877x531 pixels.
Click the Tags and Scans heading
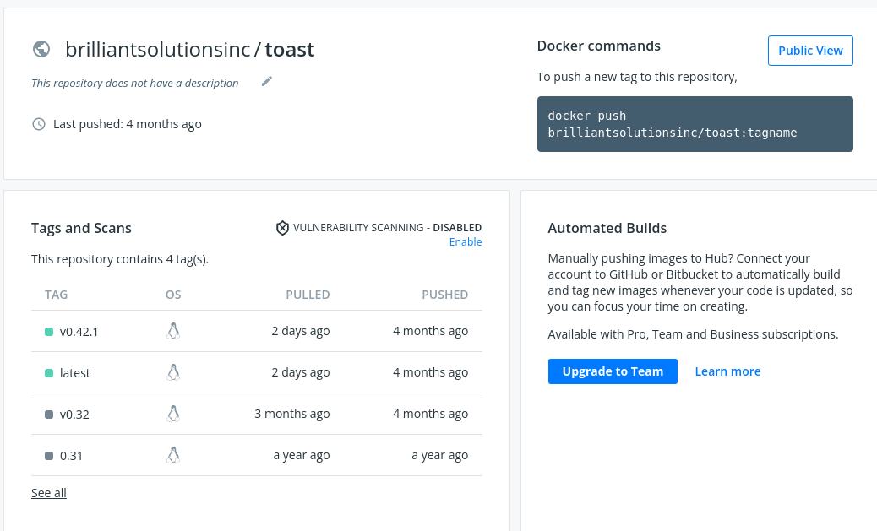[x=81, y=228]
